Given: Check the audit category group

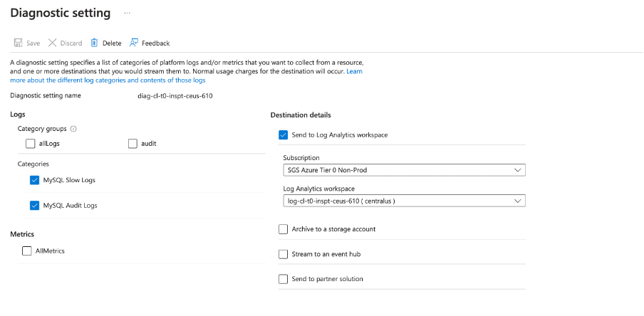Looking at the screenshot, I should 133,143.
